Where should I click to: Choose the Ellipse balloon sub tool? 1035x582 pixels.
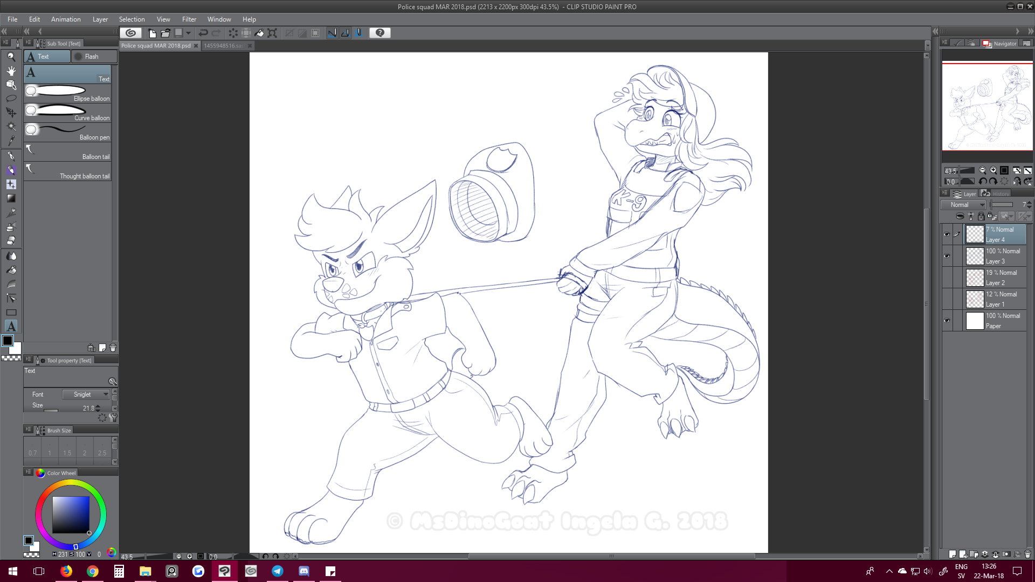click(x=68, y=94)
